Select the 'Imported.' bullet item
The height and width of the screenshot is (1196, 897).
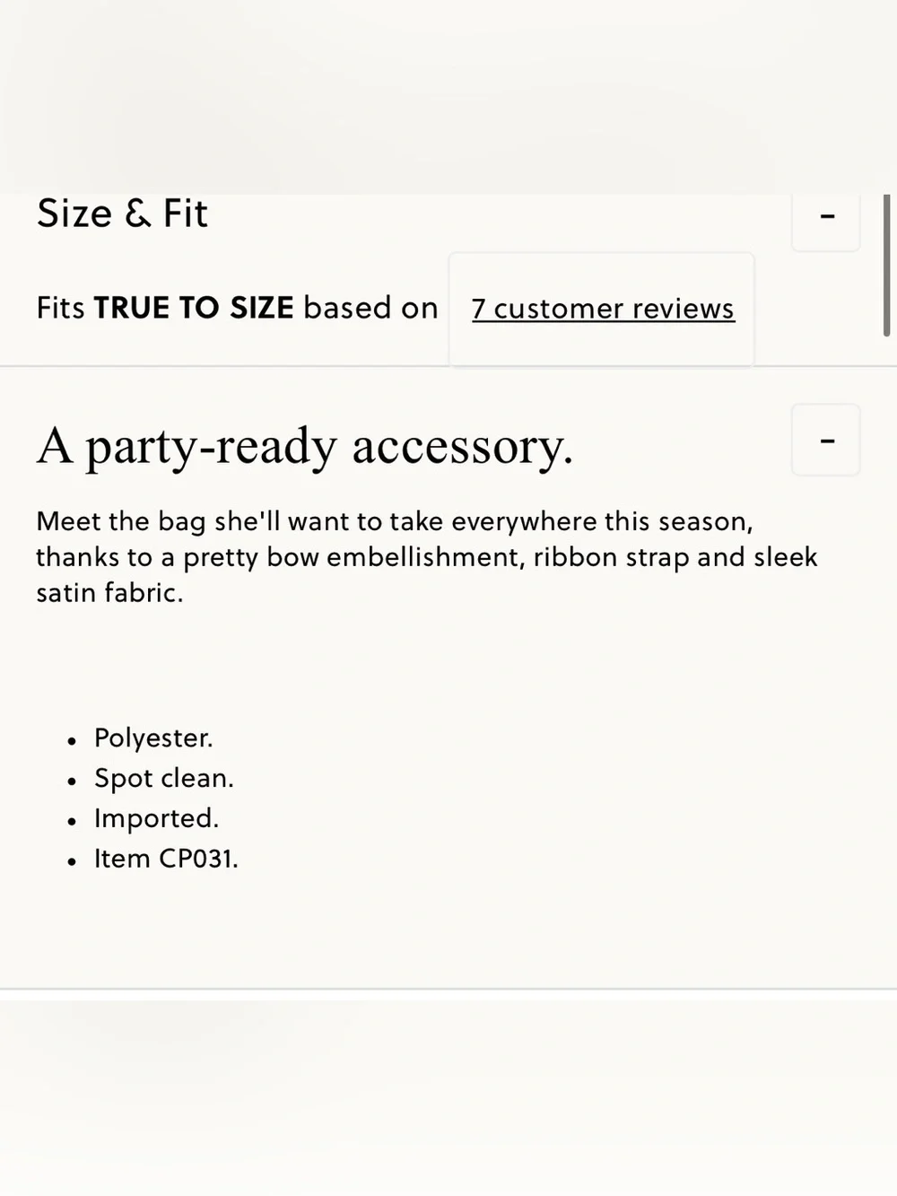click(156, 818)
